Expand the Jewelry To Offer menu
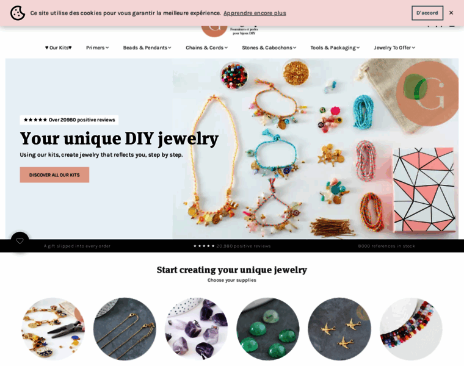 (x=394, y=48)
